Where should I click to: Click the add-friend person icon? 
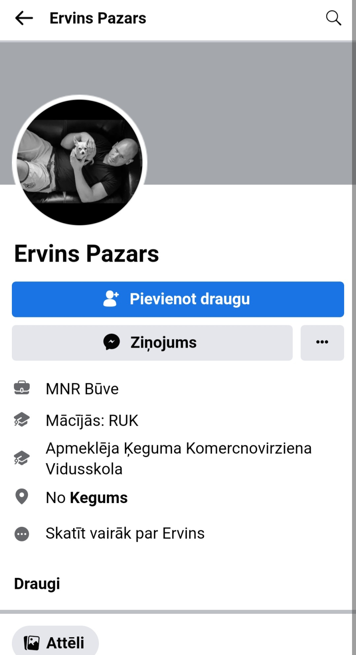coord(111,299)
